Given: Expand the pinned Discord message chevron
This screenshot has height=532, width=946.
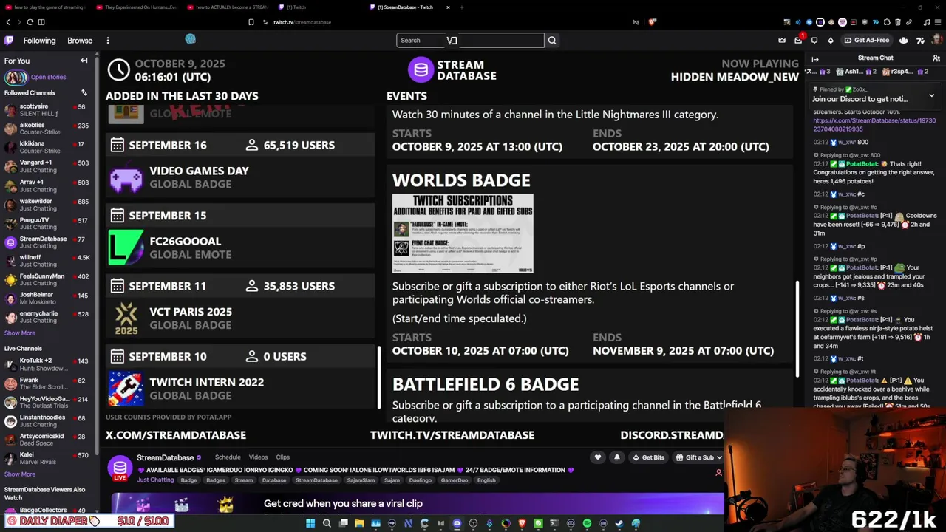Looking at the screenshot, I should (x=931, y=95).
